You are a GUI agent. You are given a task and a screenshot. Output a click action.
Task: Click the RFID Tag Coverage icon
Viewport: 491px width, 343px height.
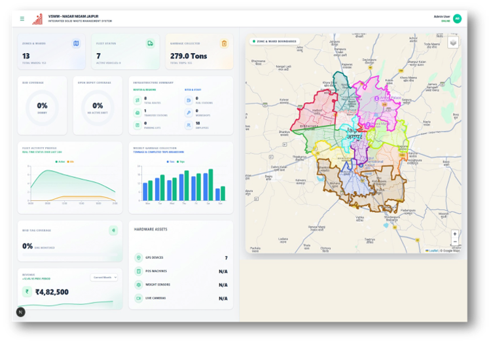point(113,230)
